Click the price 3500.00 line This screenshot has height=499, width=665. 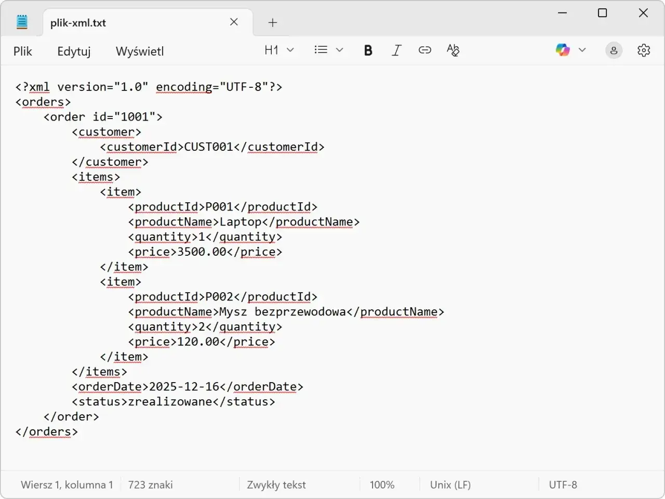click(205, 252)
